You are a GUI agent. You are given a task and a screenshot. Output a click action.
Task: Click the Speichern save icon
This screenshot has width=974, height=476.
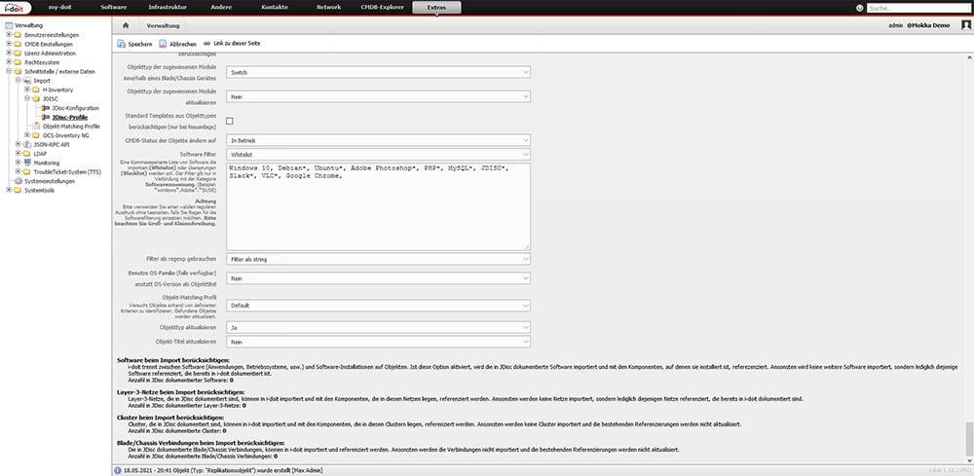coord(121,44)
